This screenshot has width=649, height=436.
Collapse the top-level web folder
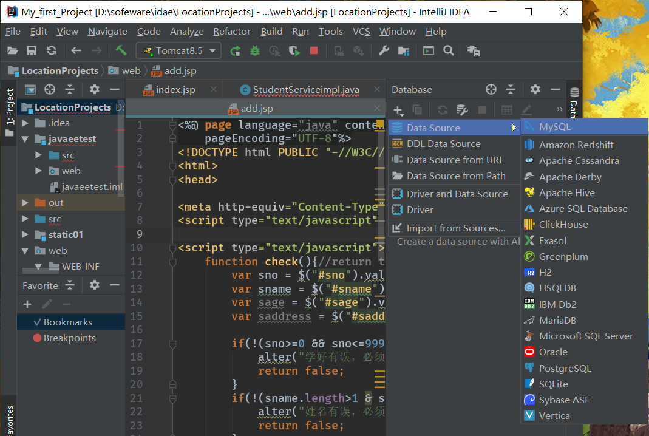click(25, 251)
